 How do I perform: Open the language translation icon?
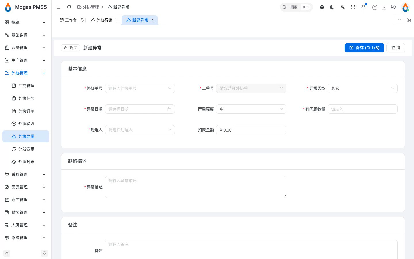click(x=343, y=7)
